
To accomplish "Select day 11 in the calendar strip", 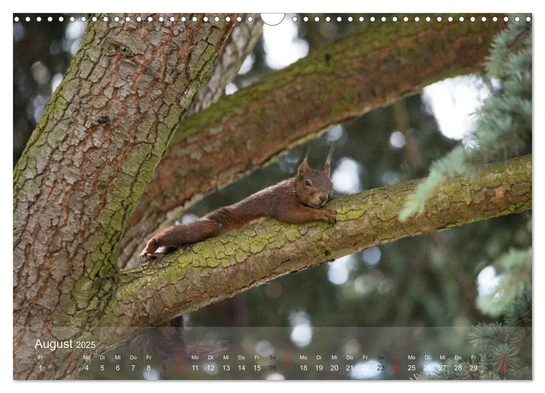I will pos(195,368).
